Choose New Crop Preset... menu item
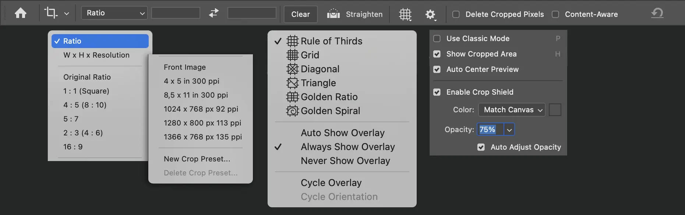685x215 pixels. click(197, 159)
